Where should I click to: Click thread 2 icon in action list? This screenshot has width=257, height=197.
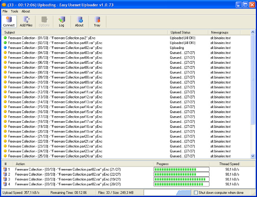tap(5, 174)
